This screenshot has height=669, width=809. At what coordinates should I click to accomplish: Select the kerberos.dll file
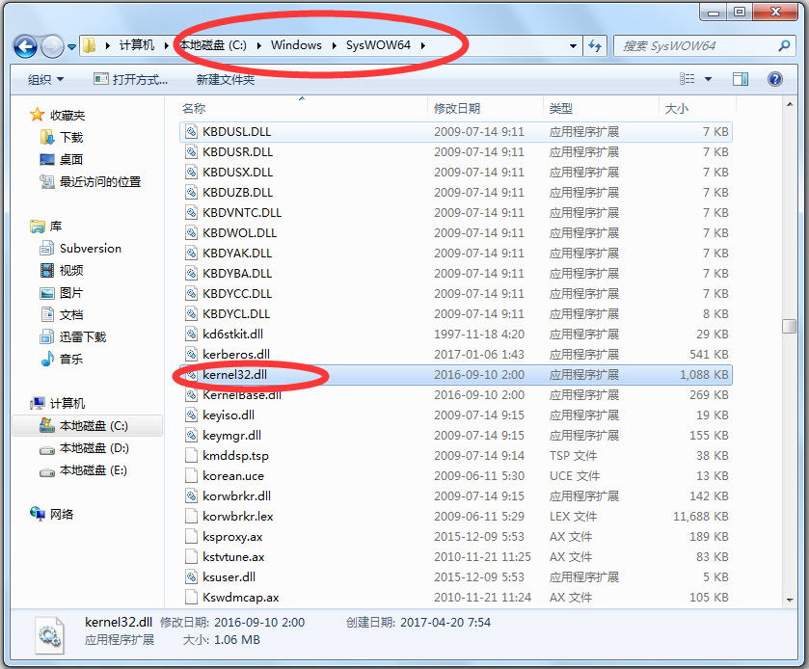[x=237, y=354]
